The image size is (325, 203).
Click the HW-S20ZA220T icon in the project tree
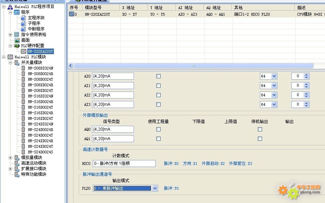[24, 51]
